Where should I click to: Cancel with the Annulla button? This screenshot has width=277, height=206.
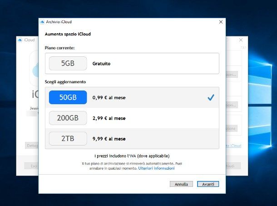point(181,184)
